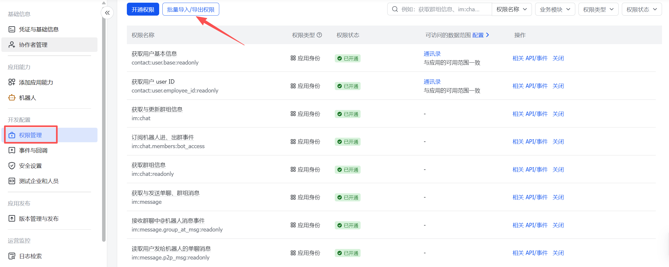
Task: Click 批量导入/导出权限 button
Action: click(191, 9)
